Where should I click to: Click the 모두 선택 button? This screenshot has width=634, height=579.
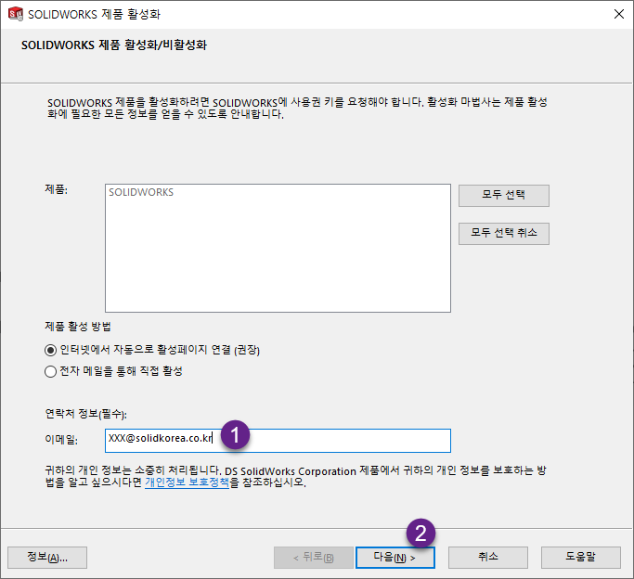coord(504,196)
